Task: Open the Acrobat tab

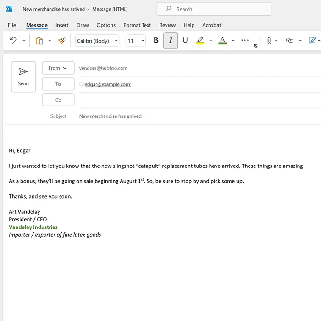Action: pos(211,25)
